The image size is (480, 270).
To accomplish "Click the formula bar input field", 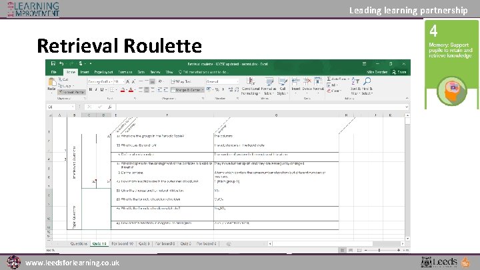I will (x=260, y=107).
